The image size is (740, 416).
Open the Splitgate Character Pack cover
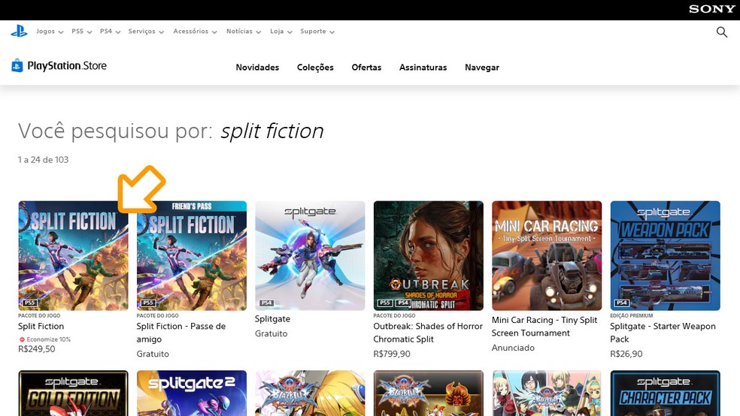666,393
